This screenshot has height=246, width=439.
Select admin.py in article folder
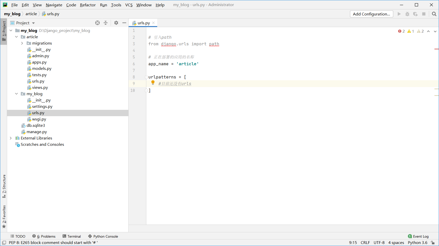pos(41,56)
